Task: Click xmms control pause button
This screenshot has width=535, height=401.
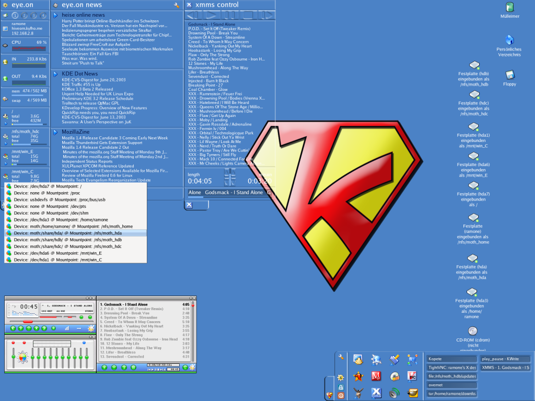Action: tap(230, 15)
